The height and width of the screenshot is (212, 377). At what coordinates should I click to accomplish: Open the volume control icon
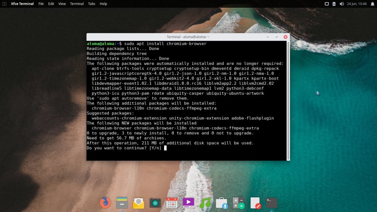point(342,4)
